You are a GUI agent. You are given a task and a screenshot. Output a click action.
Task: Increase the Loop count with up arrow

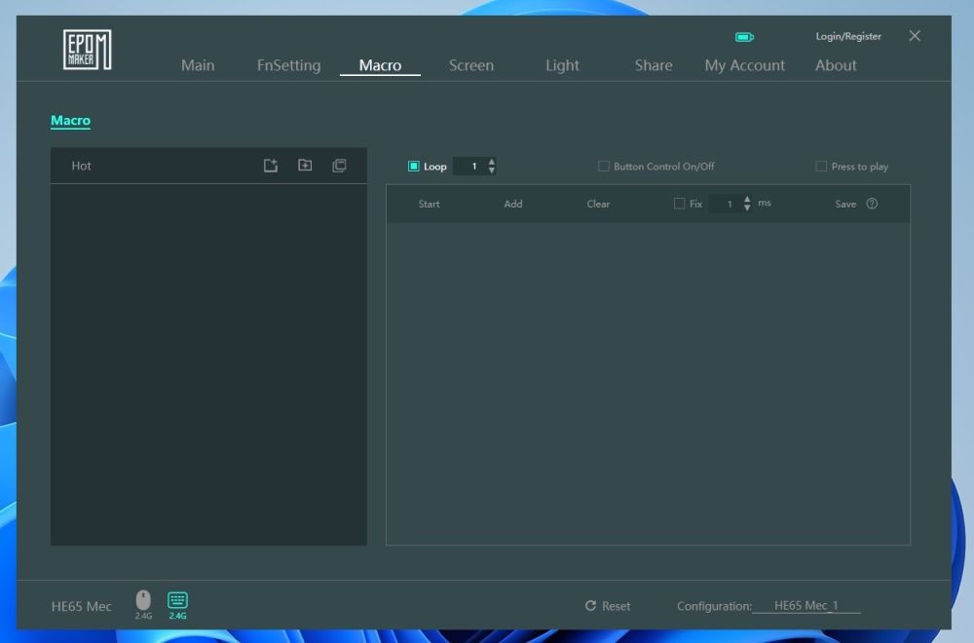pos(492,162)
